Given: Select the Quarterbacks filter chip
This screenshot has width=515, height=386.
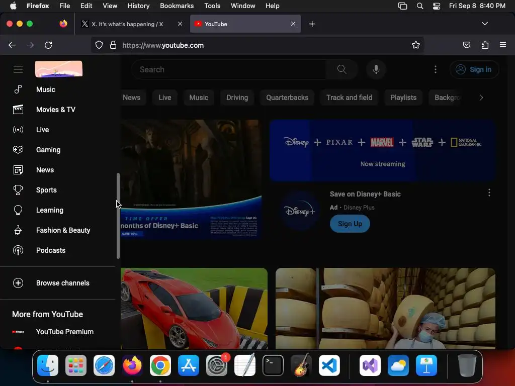Looking at the screenshot, I should click(287, 98).
